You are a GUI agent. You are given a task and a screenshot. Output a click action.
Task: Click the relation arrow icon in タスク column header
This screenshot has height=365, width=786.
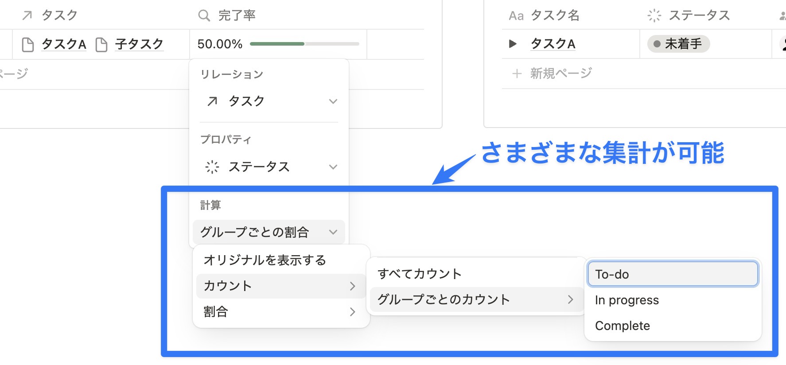tap(27, 16)
